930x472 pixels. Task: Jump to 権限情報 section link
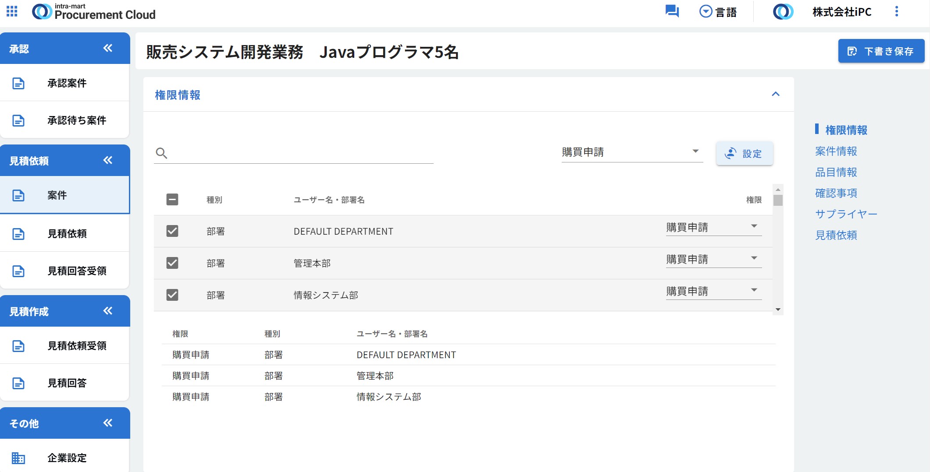pos(846,130)
